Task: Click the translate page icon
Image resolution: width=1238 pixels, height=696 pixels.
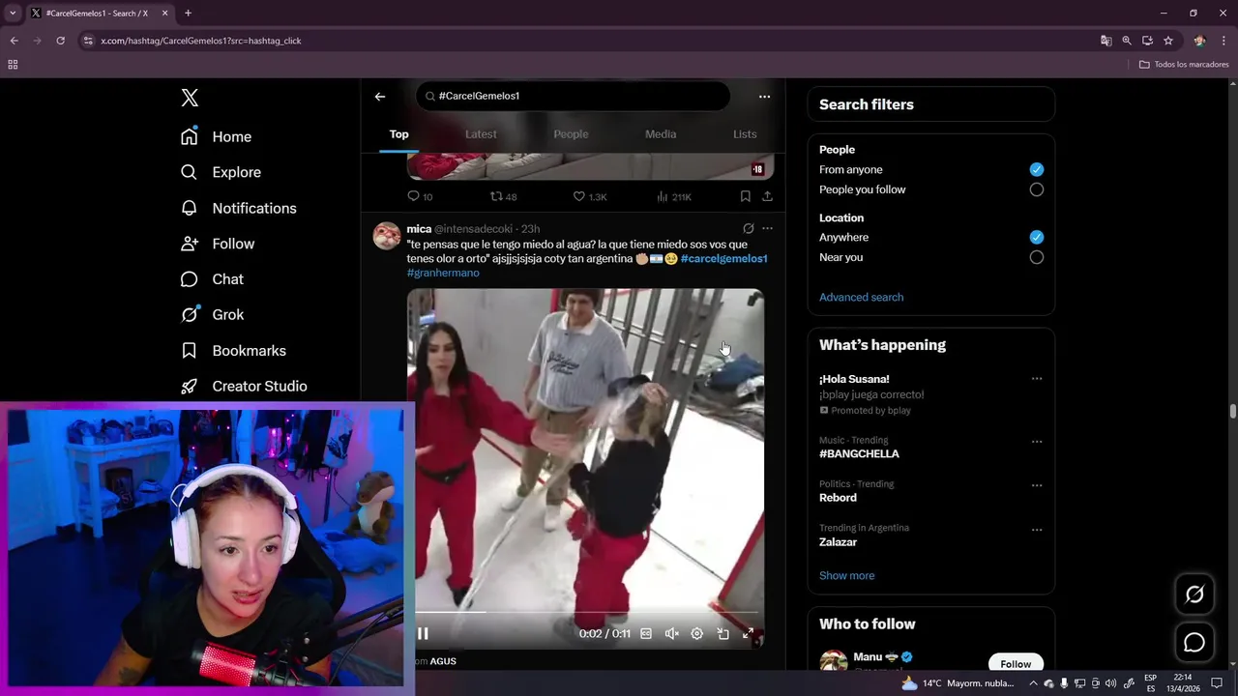Action: 1105,41
